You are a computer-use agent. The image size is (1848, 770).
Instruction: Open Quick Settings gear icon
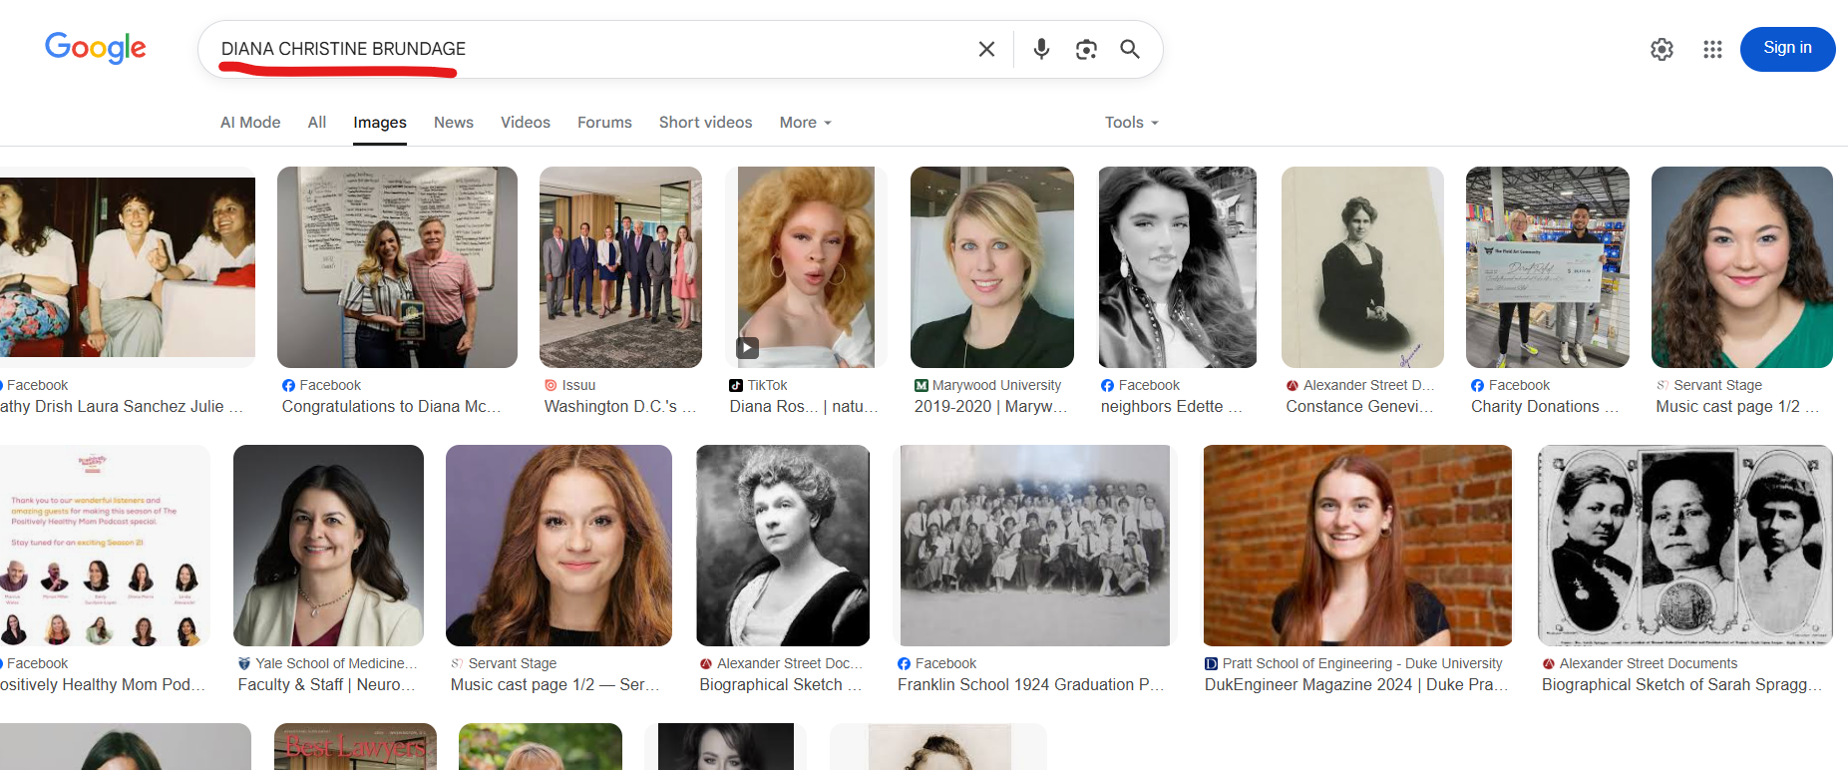pyautogui.click(x=1662, y=49)
